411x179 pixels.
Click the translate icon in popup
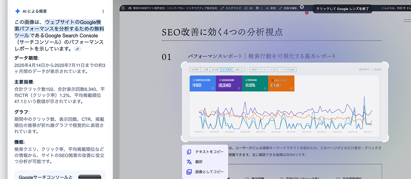point(189,162)
